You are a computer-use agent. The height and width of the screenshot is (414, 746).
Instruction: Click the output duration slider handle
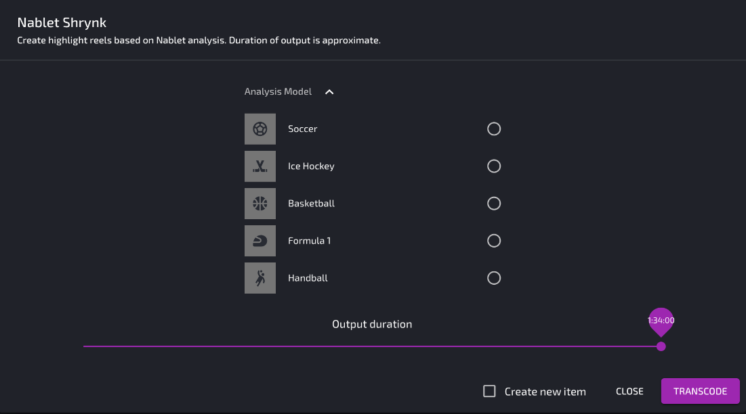click(x=661, y=346)
